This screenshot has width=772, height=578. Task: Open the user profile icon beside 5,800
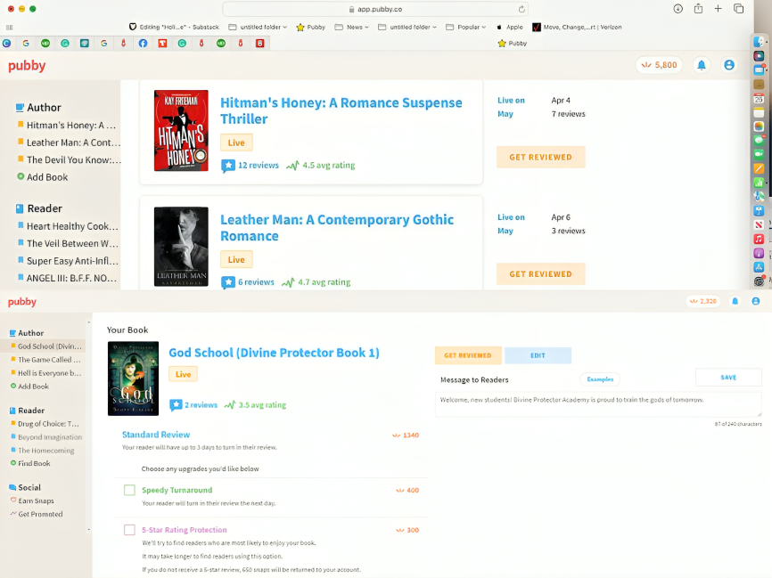coord(729,65)
